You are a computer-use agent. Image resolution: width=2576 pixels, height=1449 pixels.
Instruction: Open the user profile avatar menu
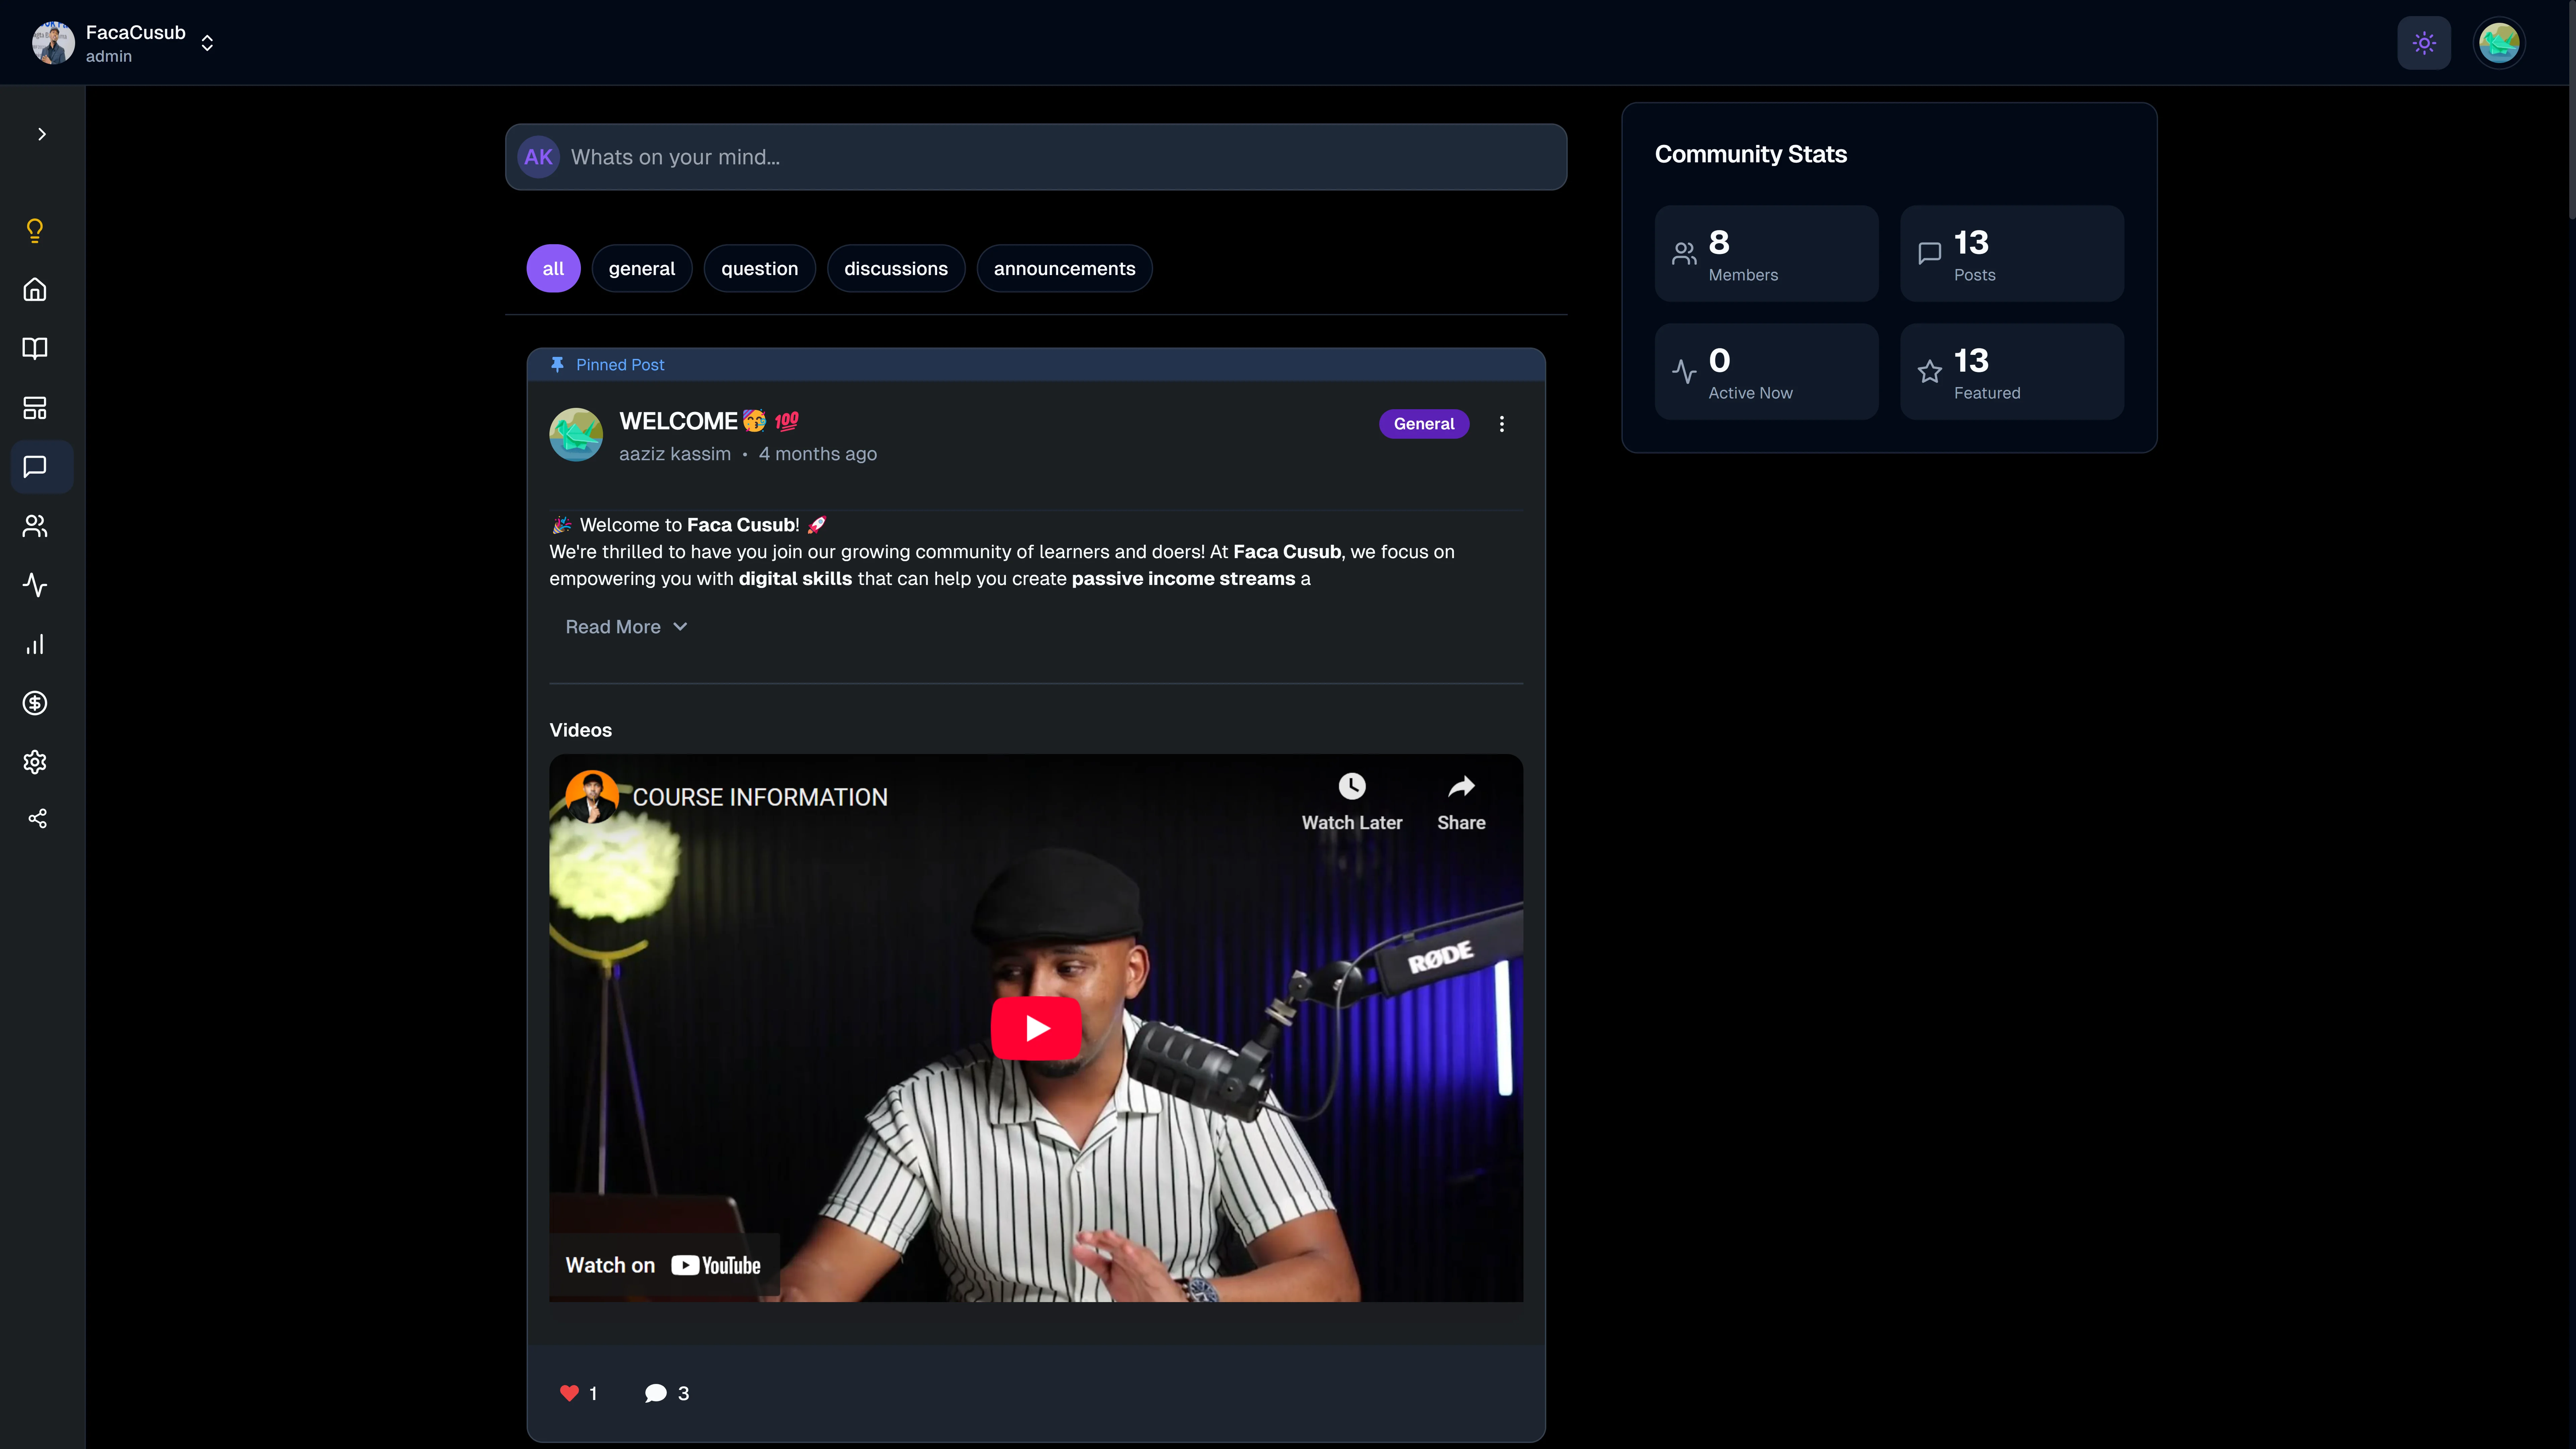[2499, 43]
